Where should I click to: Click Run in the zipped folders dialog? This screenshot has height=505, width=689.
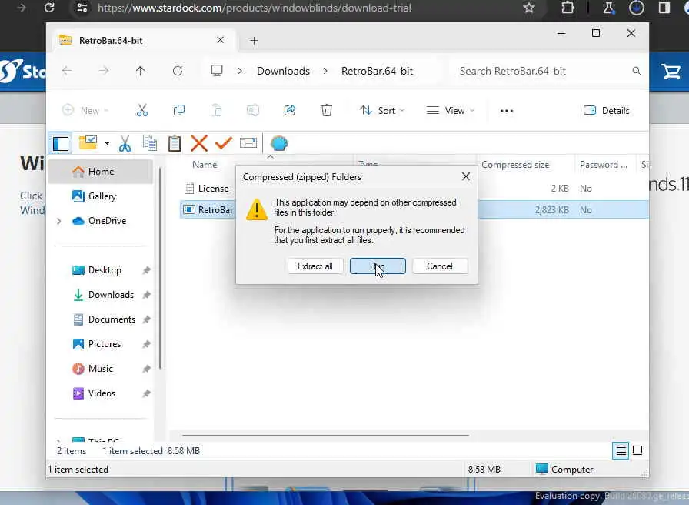[x=378, y=266]
